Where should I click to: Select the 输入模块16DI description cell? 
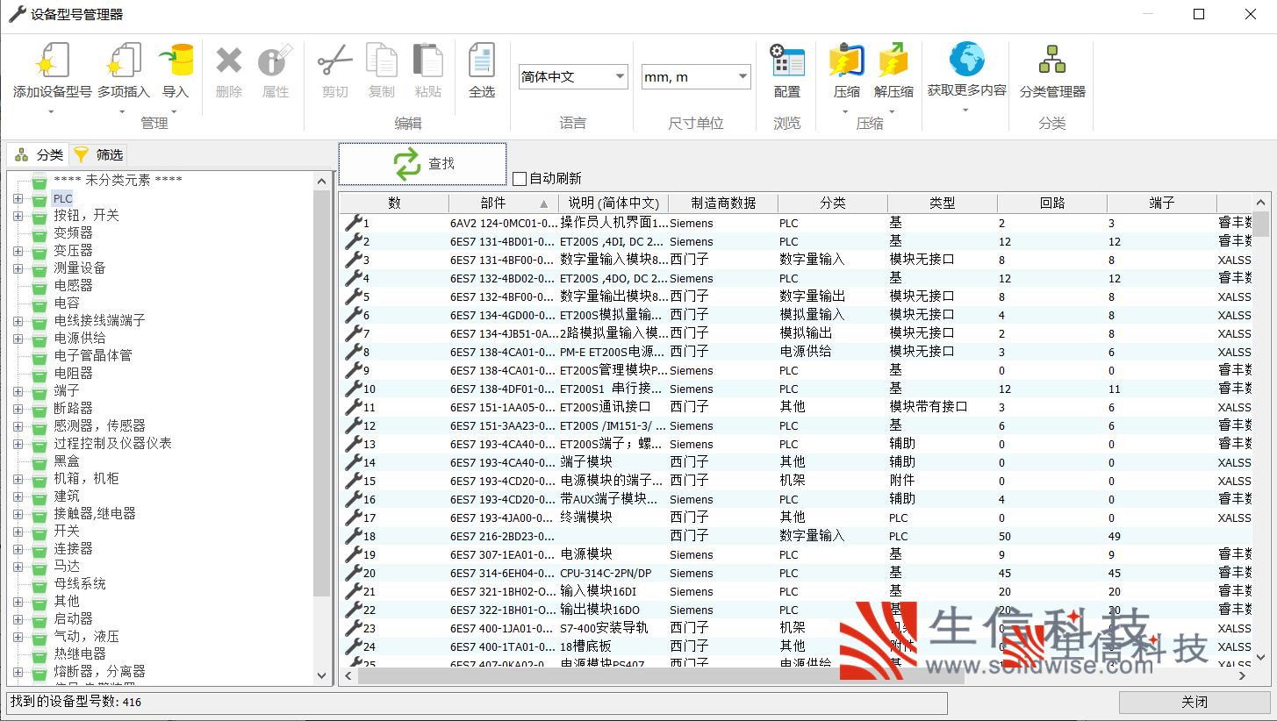613,591
